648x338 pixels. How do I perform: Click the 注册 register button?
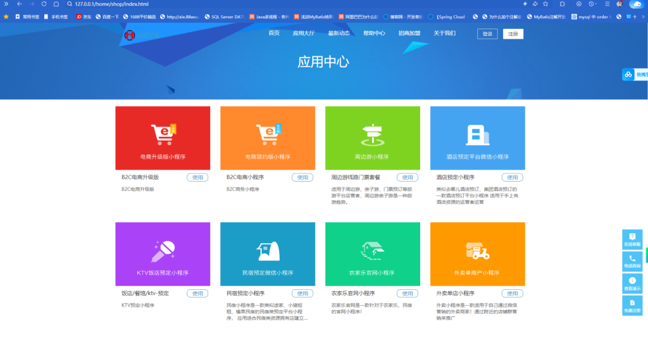point(513,34)
